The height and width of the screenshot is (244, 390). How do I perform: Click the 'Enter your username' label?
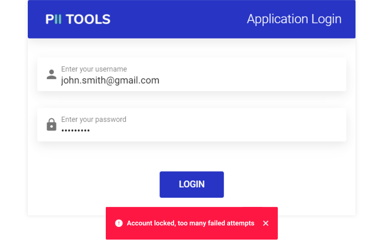(94, 69)
